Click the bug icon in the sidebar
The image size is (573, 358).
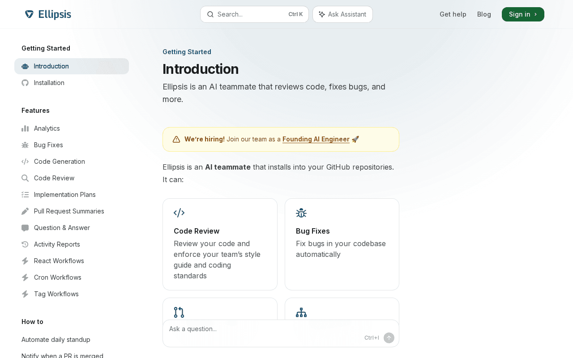[25, 145]
